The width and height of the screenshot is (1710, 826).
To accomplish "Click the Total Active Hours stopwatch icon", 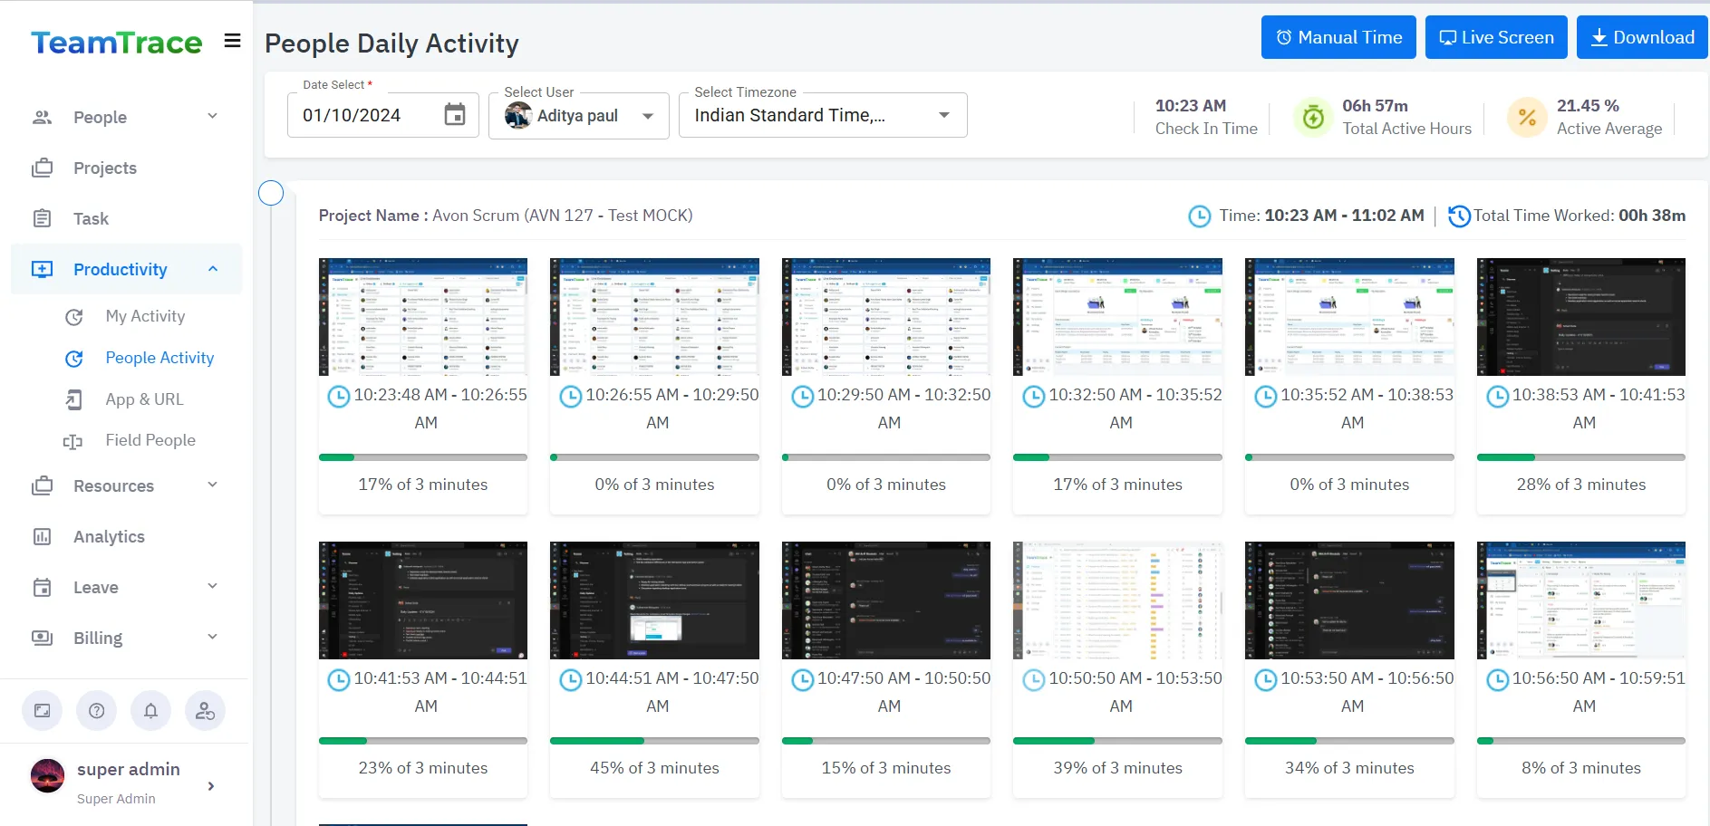I will coord(1313,117).
